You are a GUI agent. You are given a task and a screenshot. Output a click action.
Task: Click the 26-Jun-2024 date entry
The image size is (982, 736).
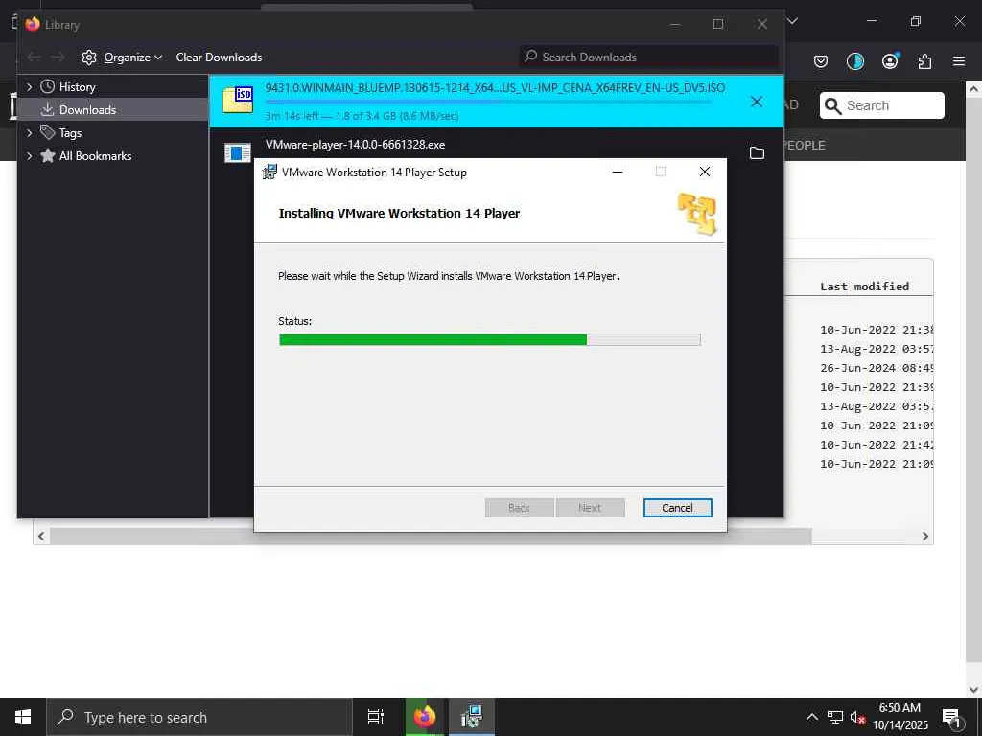[x=877, y=368]
